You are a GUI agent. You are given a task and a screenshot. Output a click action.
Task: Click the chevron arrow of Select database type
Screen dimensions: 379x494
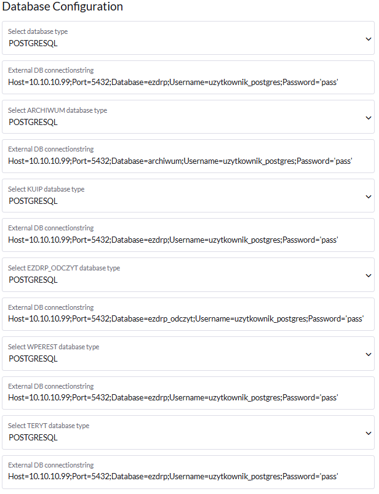[369, 39]
